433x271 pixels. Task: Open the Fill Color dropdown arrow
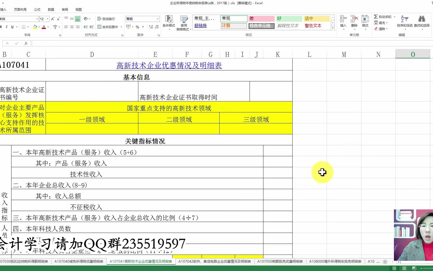[x=39, y=27]
